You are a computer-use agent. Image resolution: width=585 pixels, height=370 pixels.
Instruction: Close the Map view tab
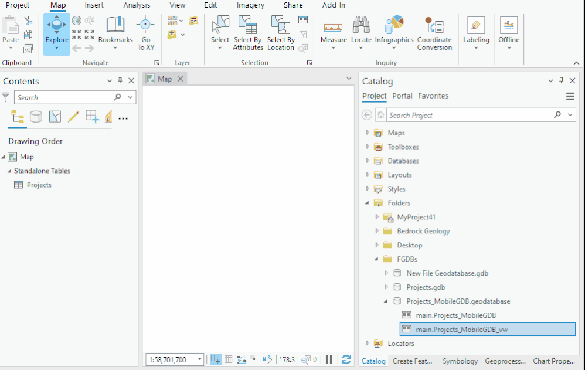point(180,79)
